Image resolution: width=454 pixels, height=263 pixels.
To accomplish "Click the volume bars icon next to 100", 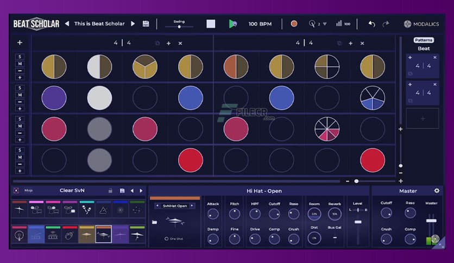I will 339,23.
